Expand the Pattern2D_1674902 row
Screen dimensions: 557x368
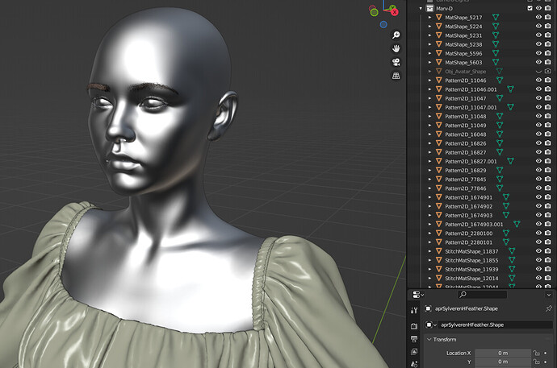click(429, 206)
